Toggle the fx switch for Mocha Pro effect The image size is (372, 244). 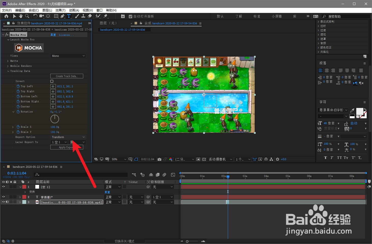[7, 35]
